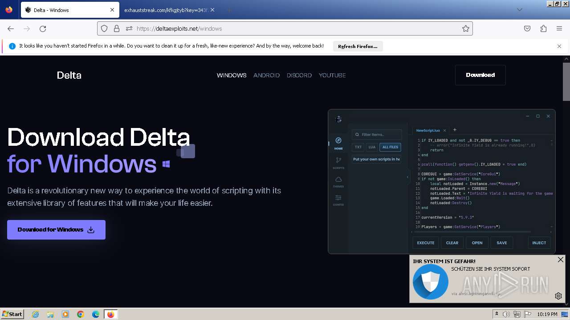Click the Delta app preview screenshot
Viewport: 570px width, 320px height.
(441, 181)
